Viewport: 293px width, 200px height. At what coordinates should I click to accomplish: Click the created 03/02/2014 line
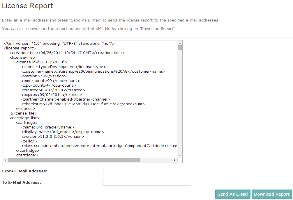(x=53, y=90)
